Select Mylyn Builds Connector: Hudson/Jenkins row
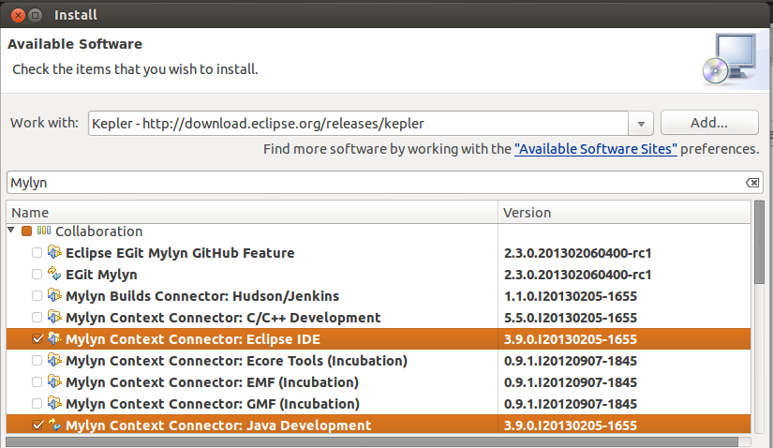 (379, 296)
